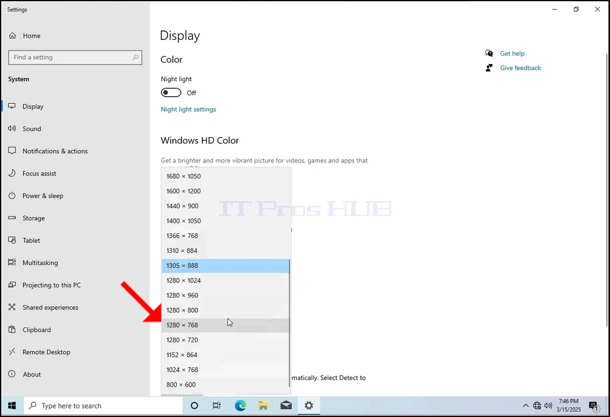Show hidden system tray icons
The width and height of the screenshot is (610, 417).
coord(526,406)
